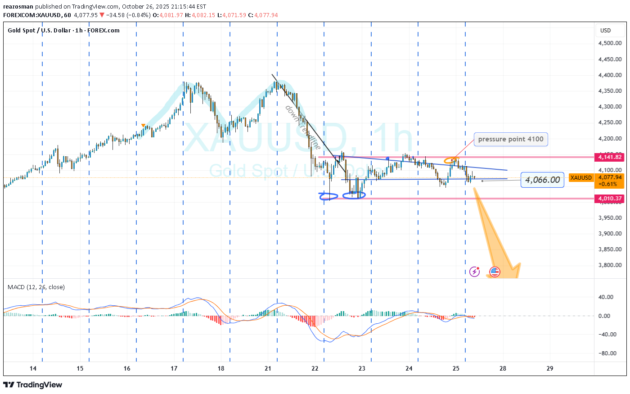
Task: Click the orange XAUUSD symbol tag
Action: [581, 178]
